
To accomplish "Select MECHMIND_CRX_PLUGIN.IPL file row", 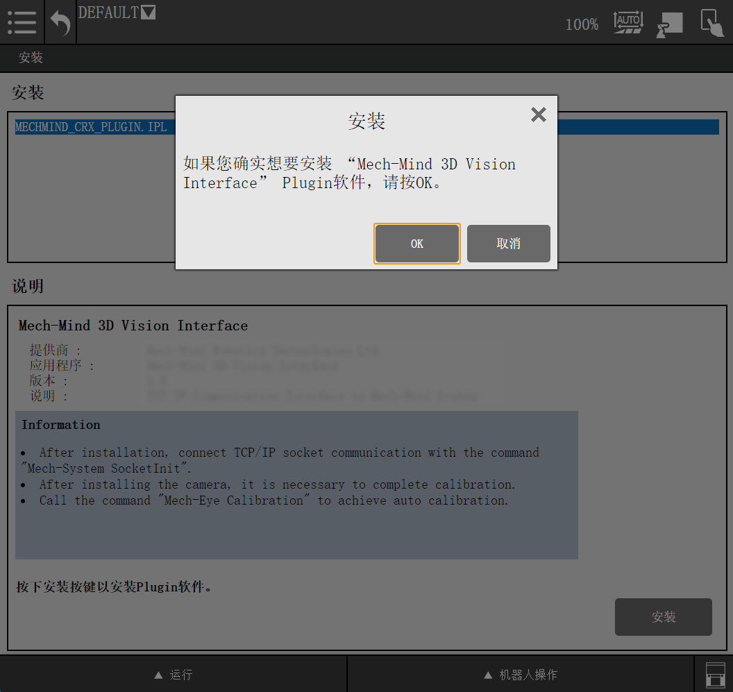I will 367,127.
